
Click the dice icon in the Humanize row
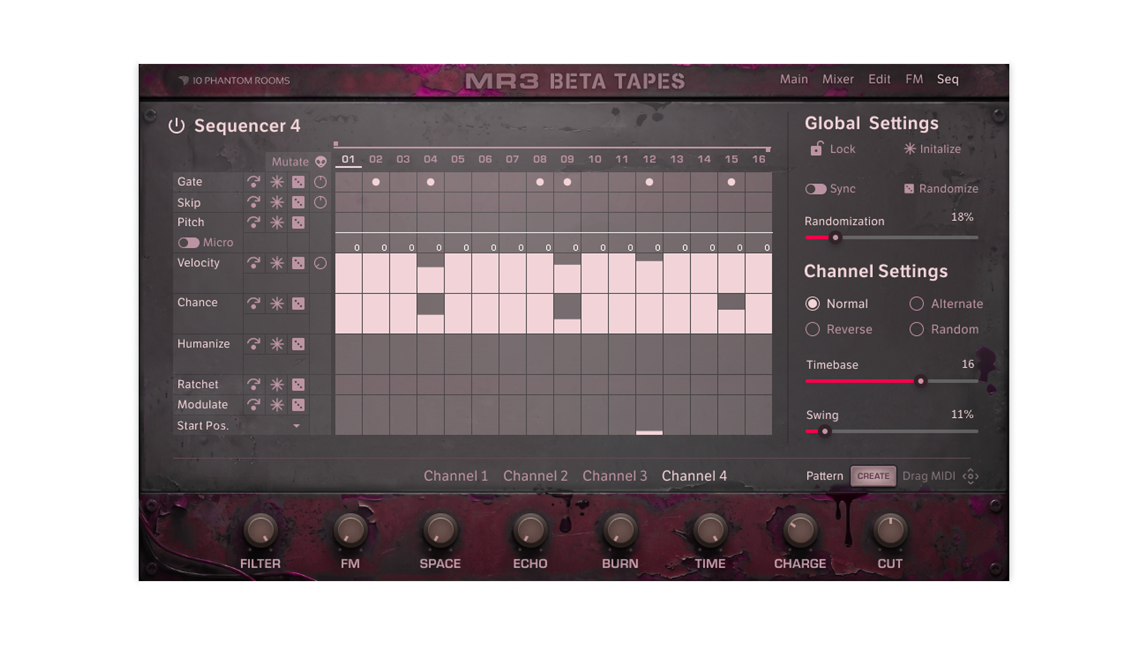(x=298, y=344)
